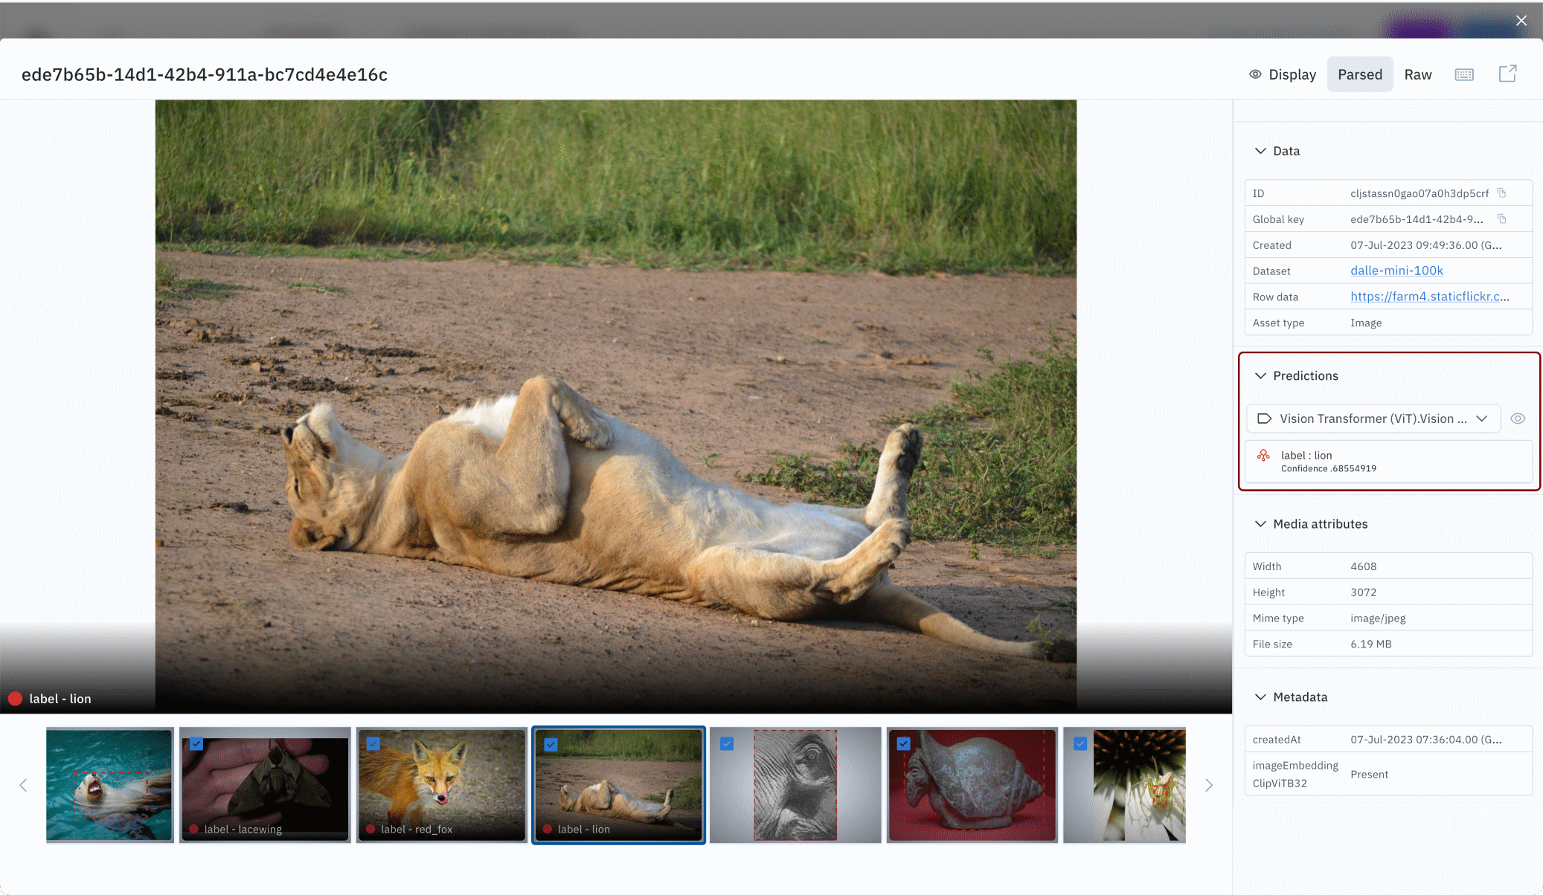
Task: Go to previous thumbnails arrow
Action: click(23, 785)
